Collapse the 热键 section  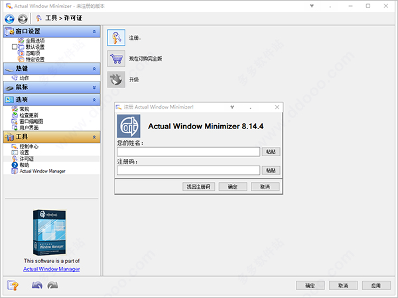coord(94,69)
